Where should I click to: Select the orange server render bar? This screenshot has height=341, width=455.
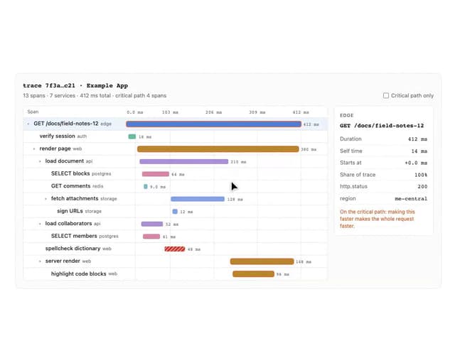262,261
